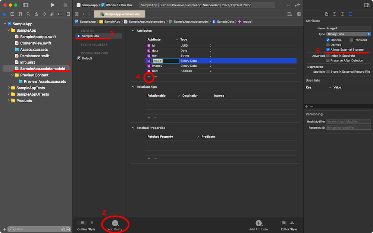
Task: Click the image1 breadcrumb item
Action: point(245,22)
